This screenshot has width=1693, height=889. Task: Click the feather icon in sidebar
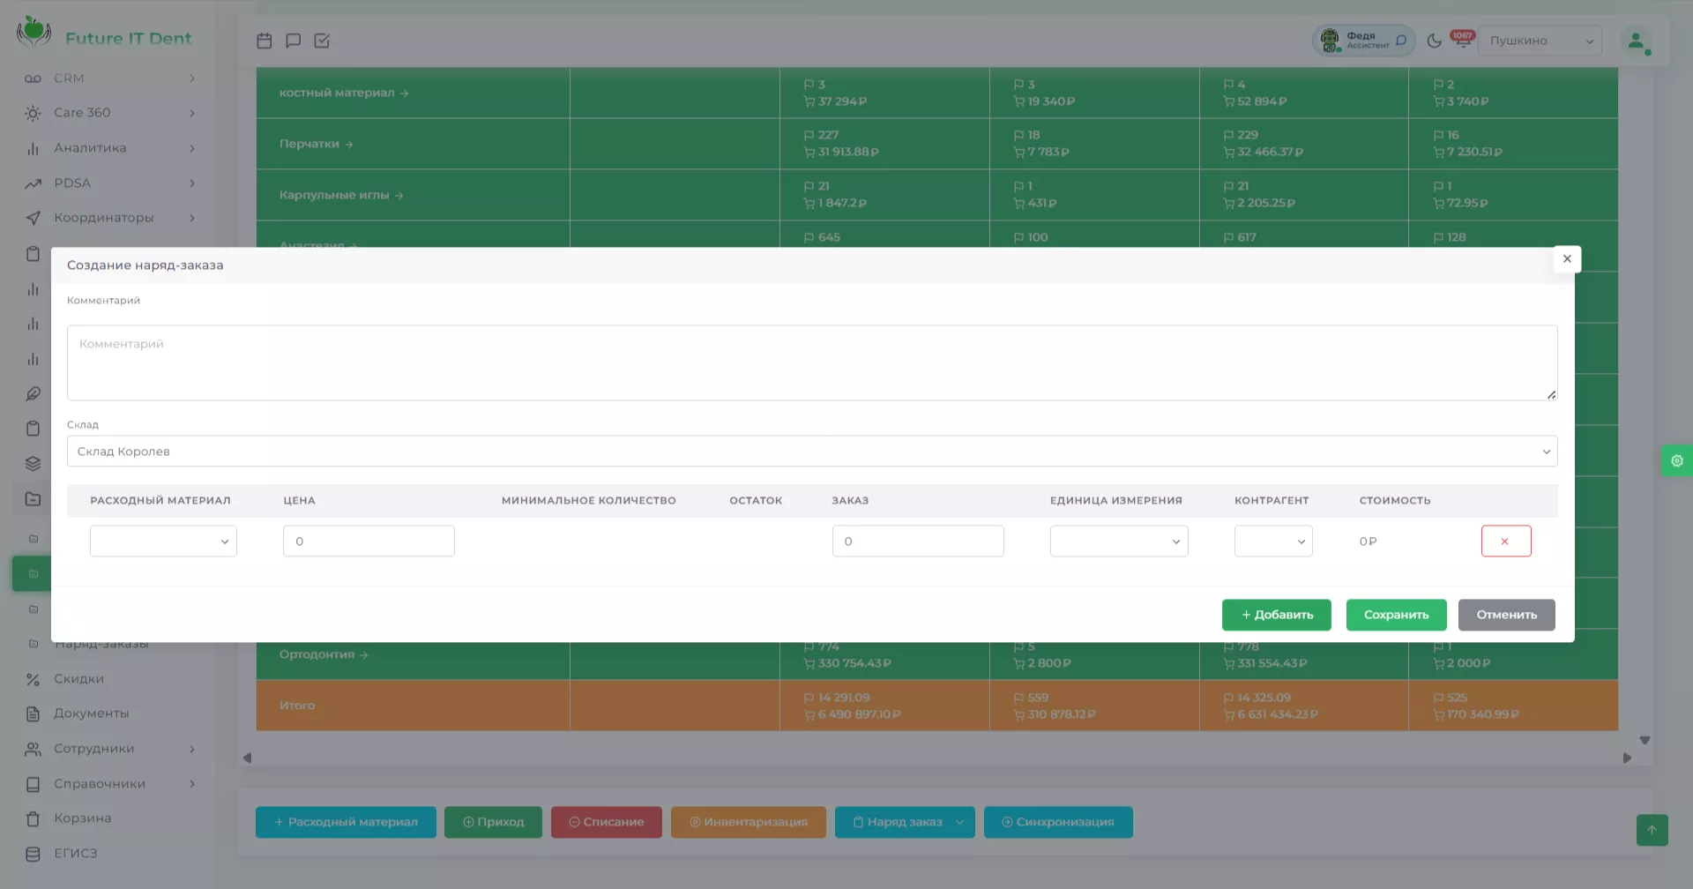pos(33,393)
